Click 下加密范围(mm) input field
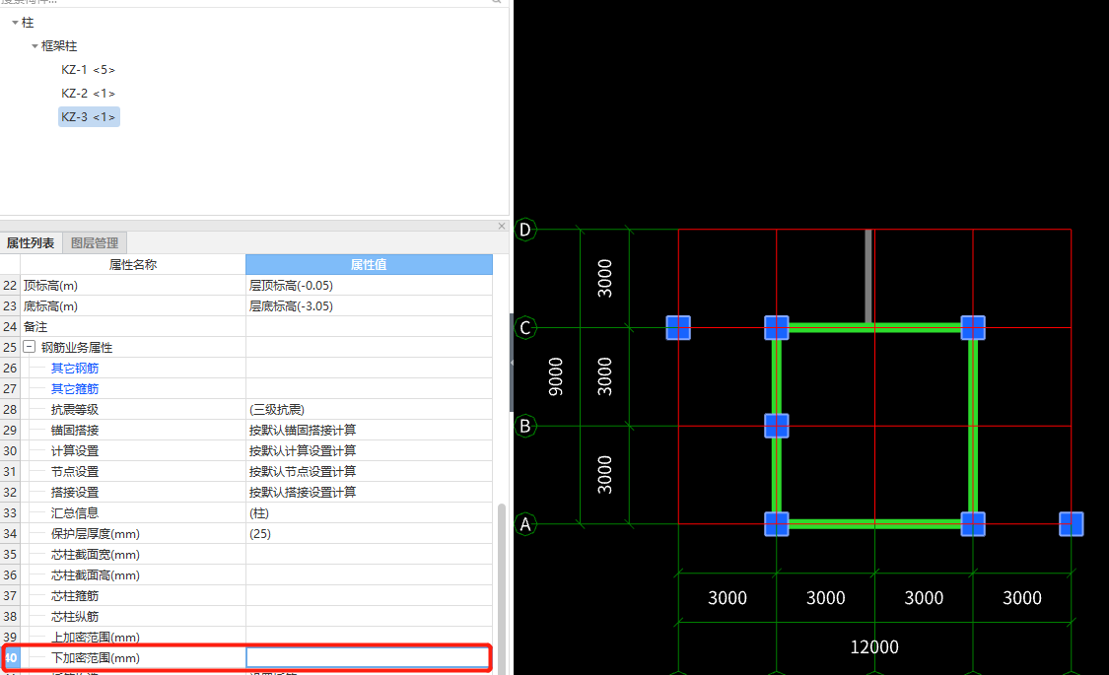 367,658
